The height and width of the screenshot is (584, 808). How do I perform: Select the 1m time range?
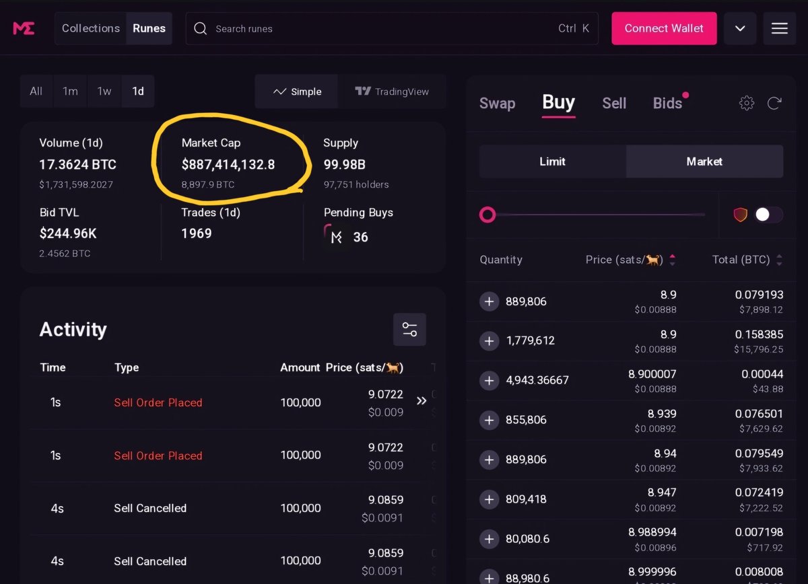(x=70, y=92)
